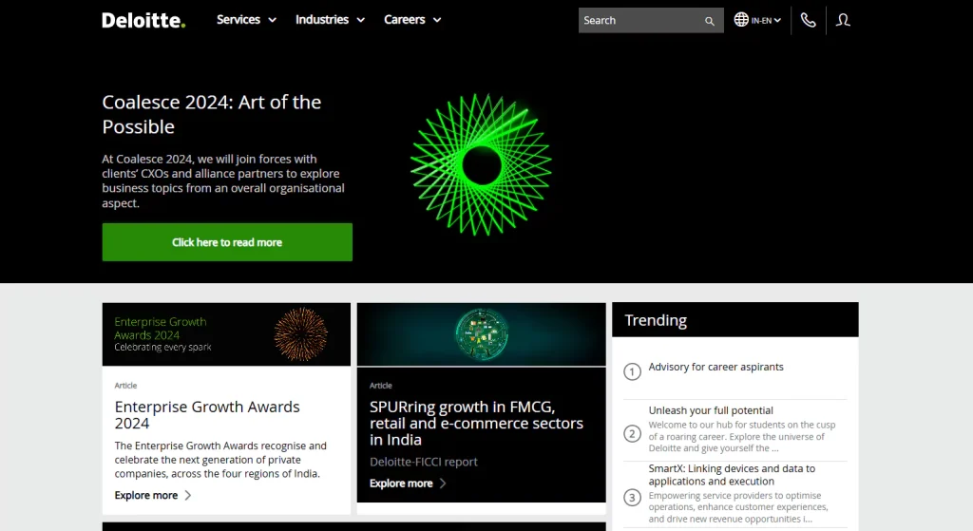Viewport: 973px width, 531px height.
Task: Open the Deloitte logo homepage link
Action: [x=143, y=21]
